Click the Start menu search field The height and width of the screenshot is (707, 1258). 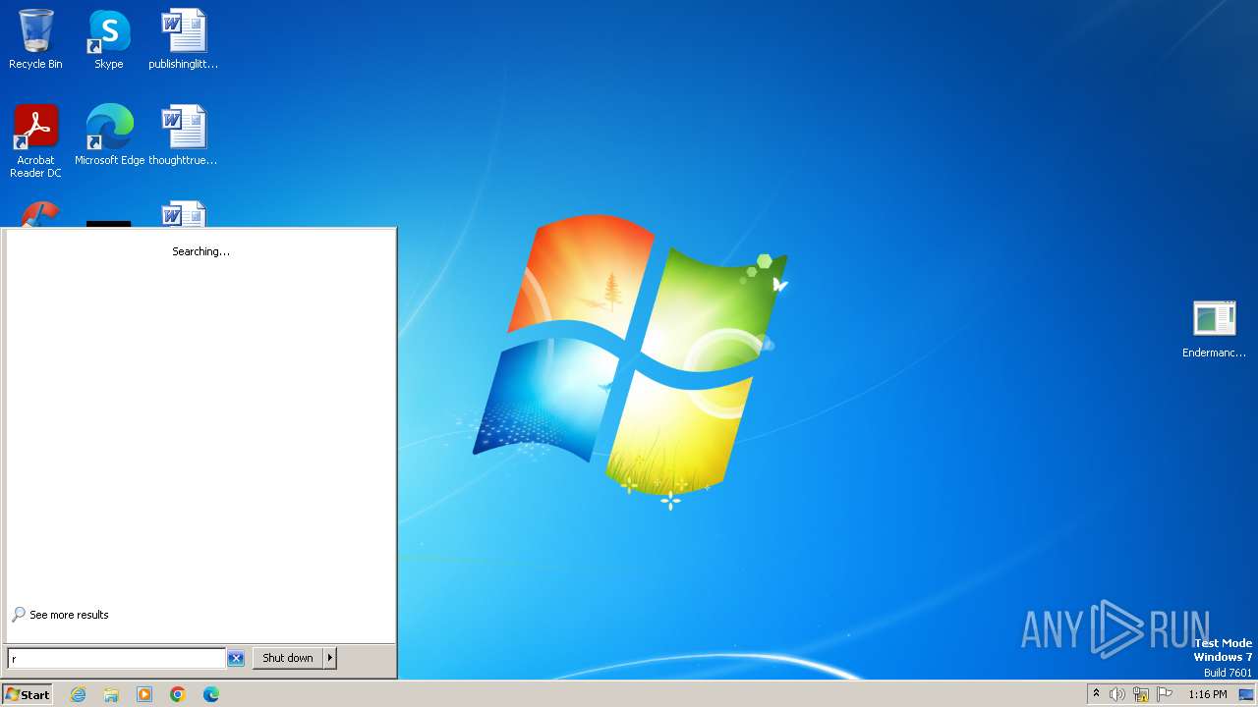point(116,658)
